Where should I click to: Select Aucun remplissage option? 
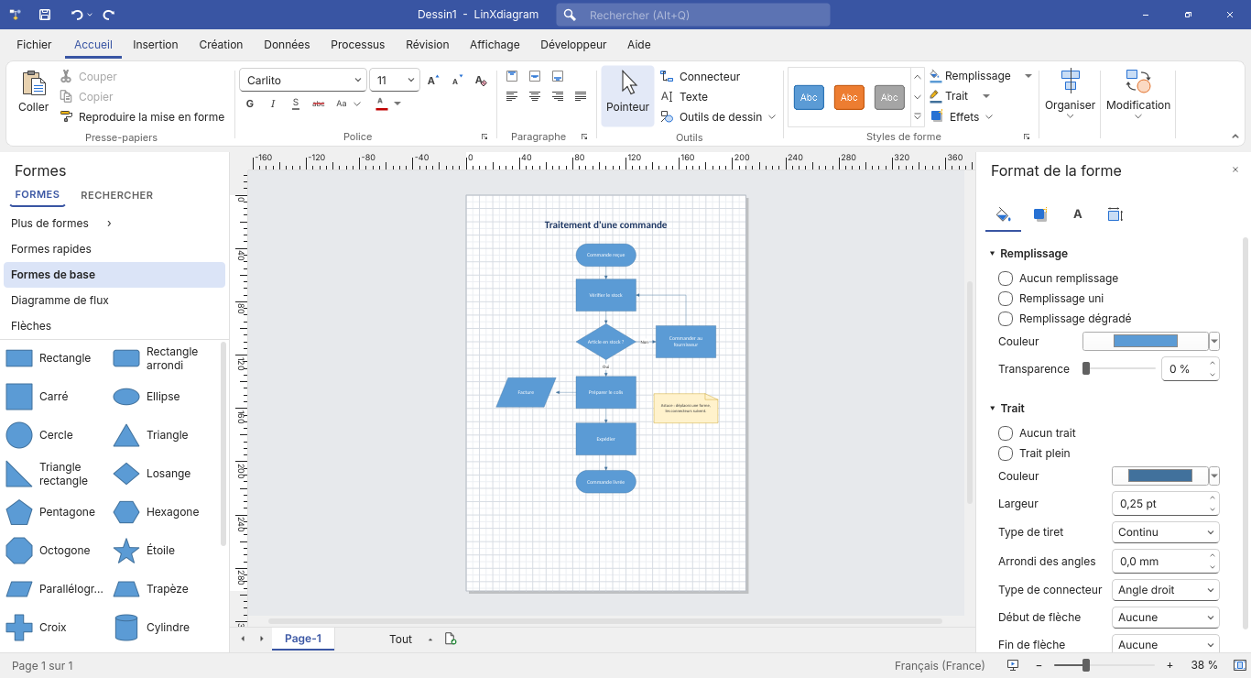point(1059,279)
